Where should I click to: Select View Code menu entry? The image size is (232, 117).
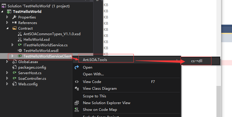(92, 82)
